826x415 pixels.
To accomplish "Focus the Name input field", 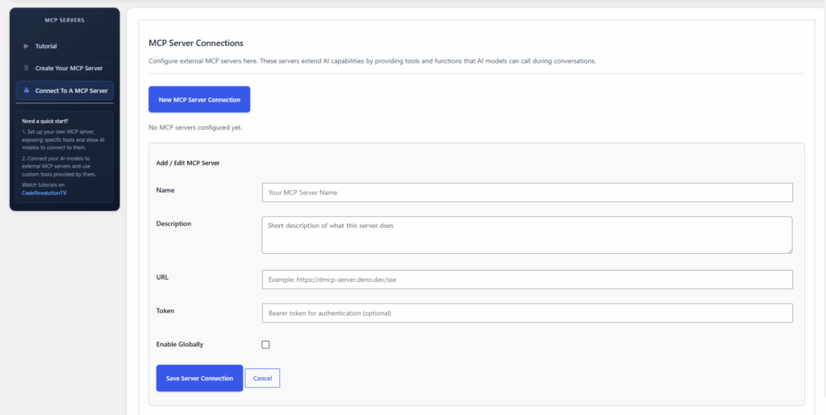I will [528, 193].
